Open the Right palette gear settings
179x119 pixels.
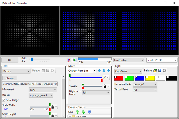tap(164, 71)
